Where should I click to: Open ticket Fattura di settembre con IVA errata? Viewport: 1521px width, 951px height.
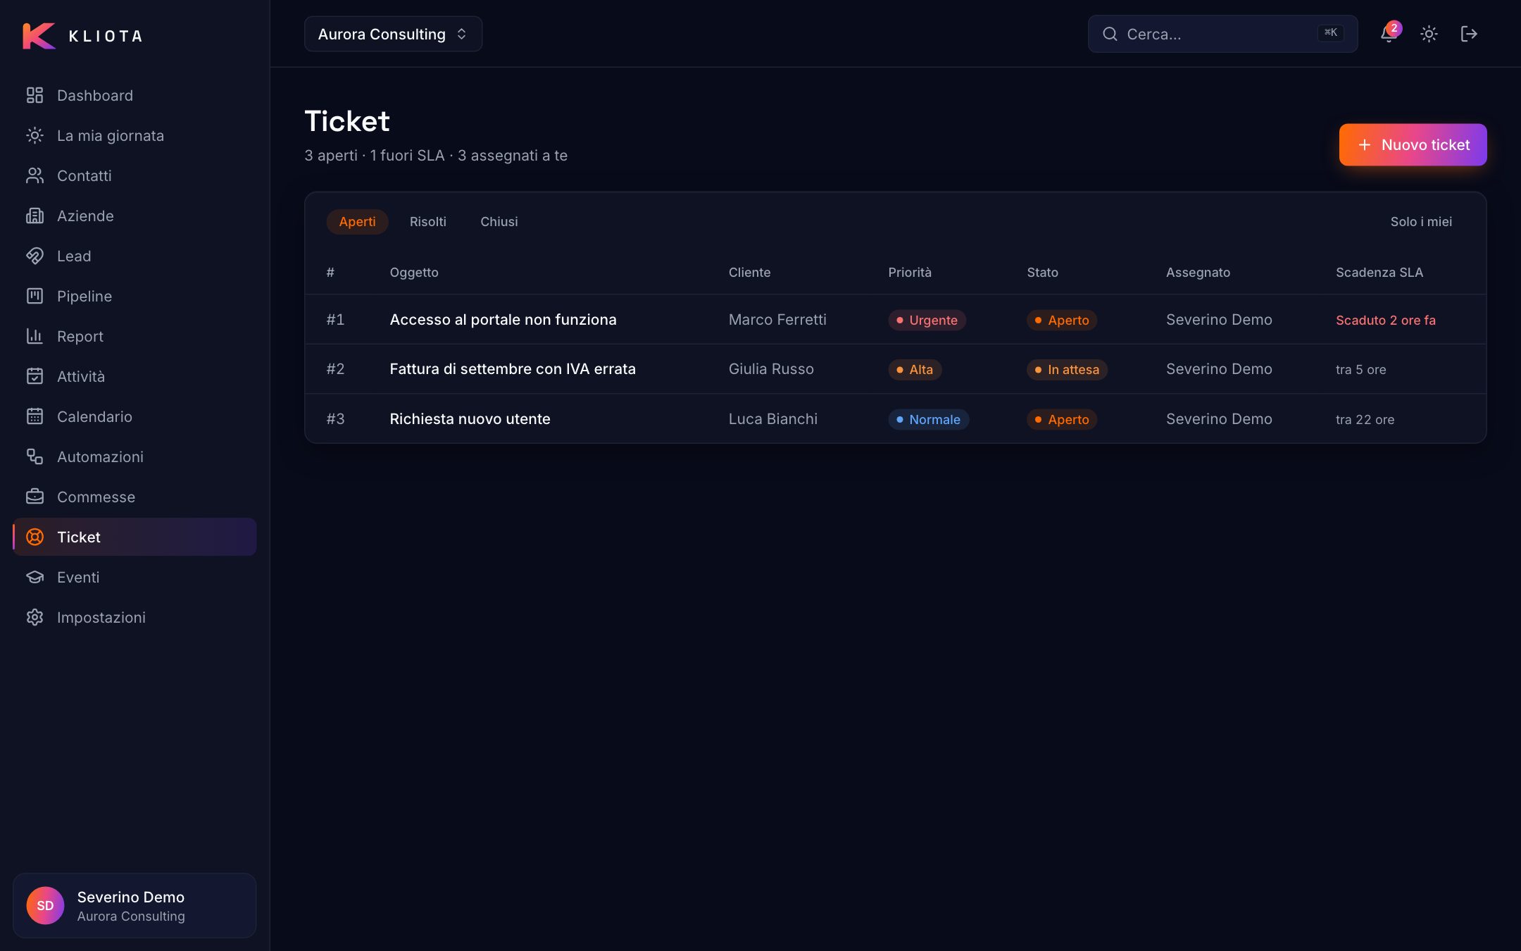(x=513, y=368)
